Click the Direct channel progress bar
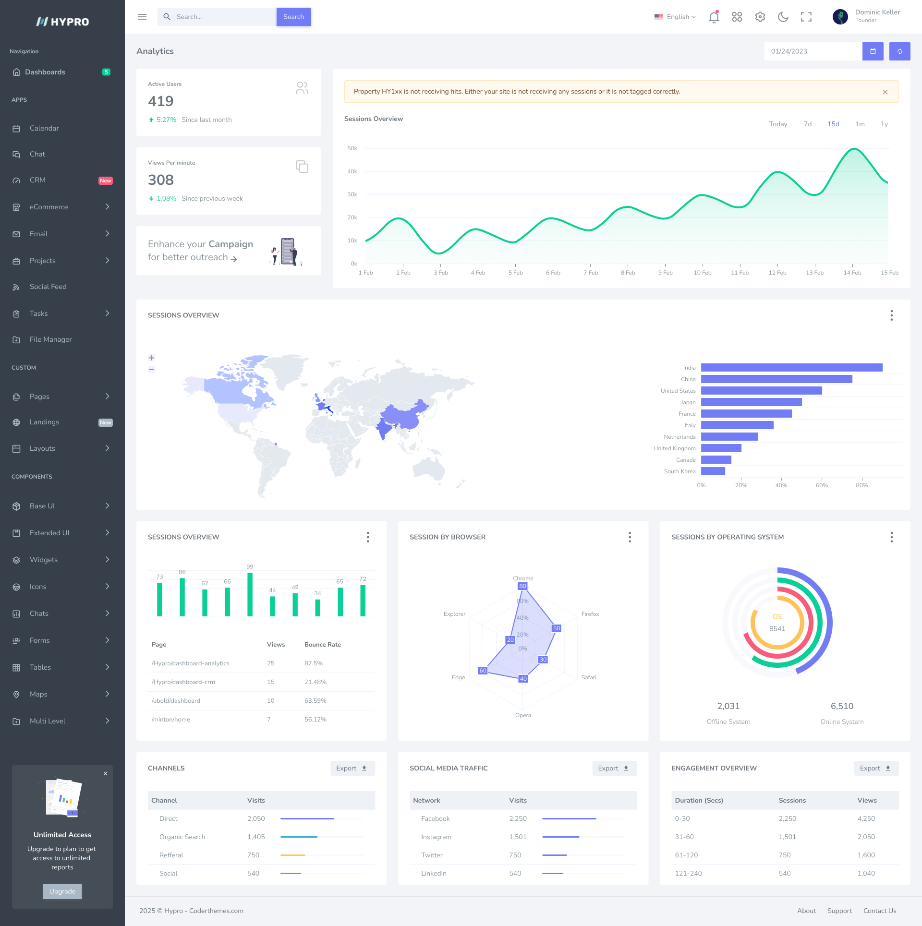Screen dimensions: 922x926 pyautogui.click(x=306, y=818)
